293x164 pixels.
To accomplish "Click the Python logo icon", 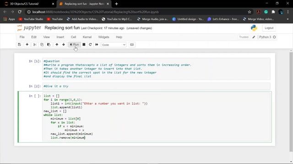I will tap(254, 28).
